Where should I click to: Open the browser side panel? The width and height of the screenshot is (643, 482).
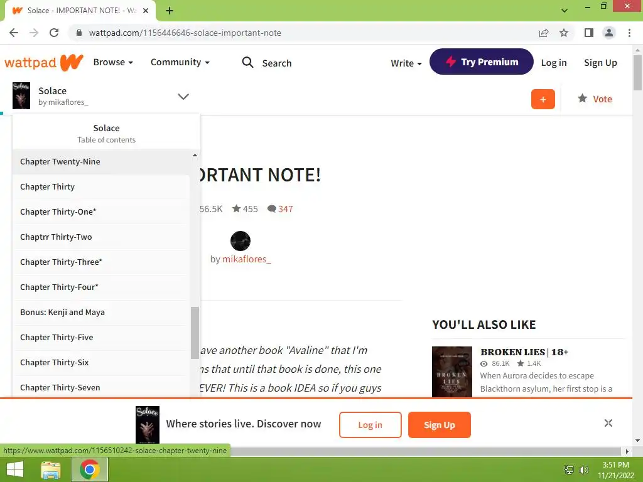(589, 33)
